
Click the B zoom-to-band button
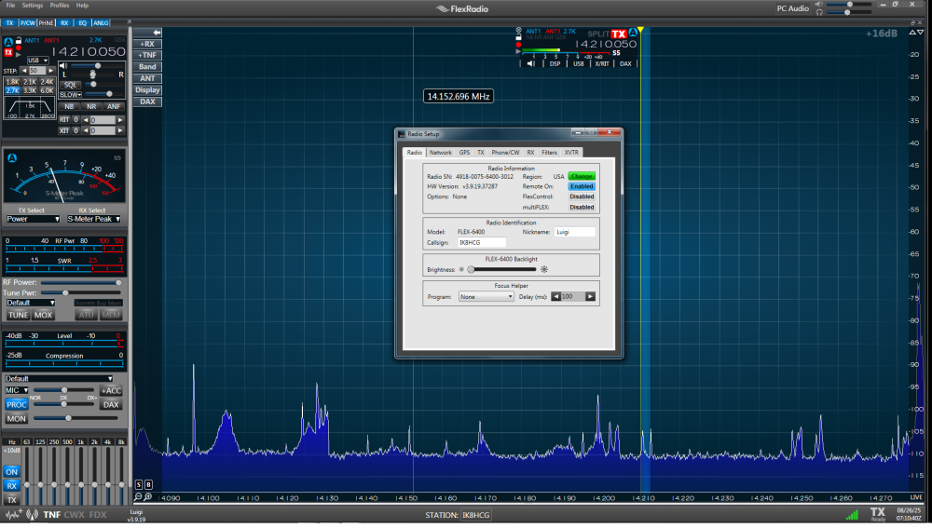[148, 484]
